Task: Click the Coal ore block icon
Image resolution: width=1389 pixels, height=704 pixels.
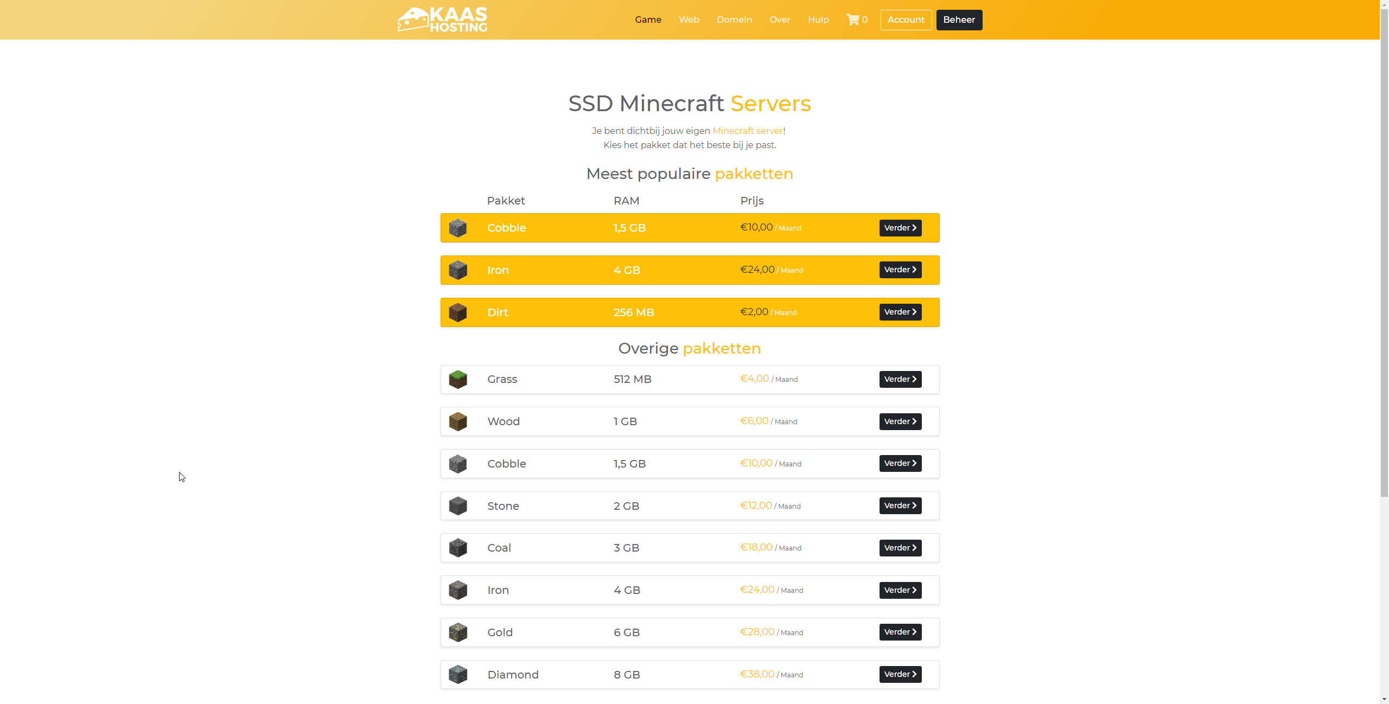Action: click(458, 548)
